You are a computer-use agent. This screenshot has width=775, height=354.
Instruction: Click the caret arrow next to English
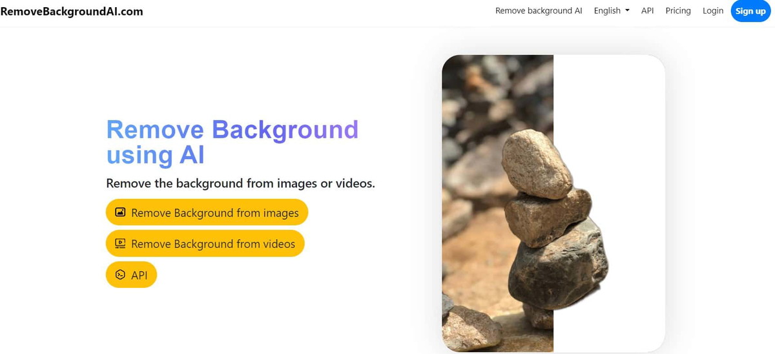pos(627,11)
